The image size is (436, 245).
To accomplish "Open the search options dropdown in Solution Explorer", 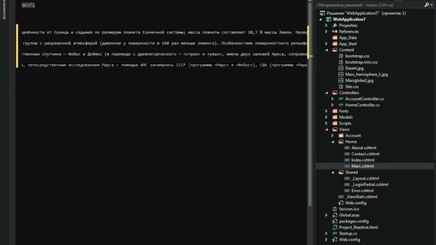I will 431,5.
